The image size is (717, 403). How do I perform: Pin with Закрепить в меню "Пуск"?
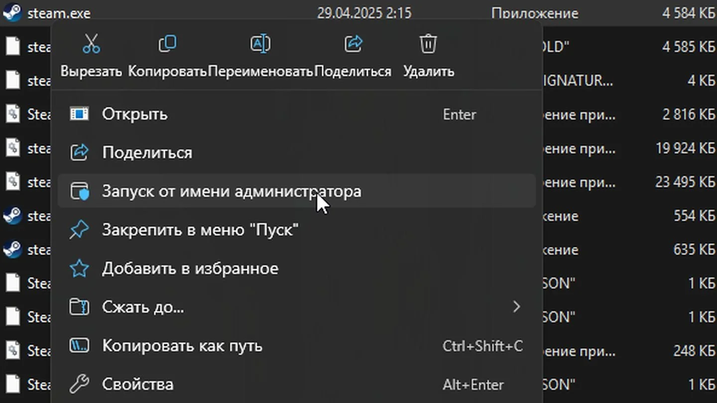tap(297, 230)
